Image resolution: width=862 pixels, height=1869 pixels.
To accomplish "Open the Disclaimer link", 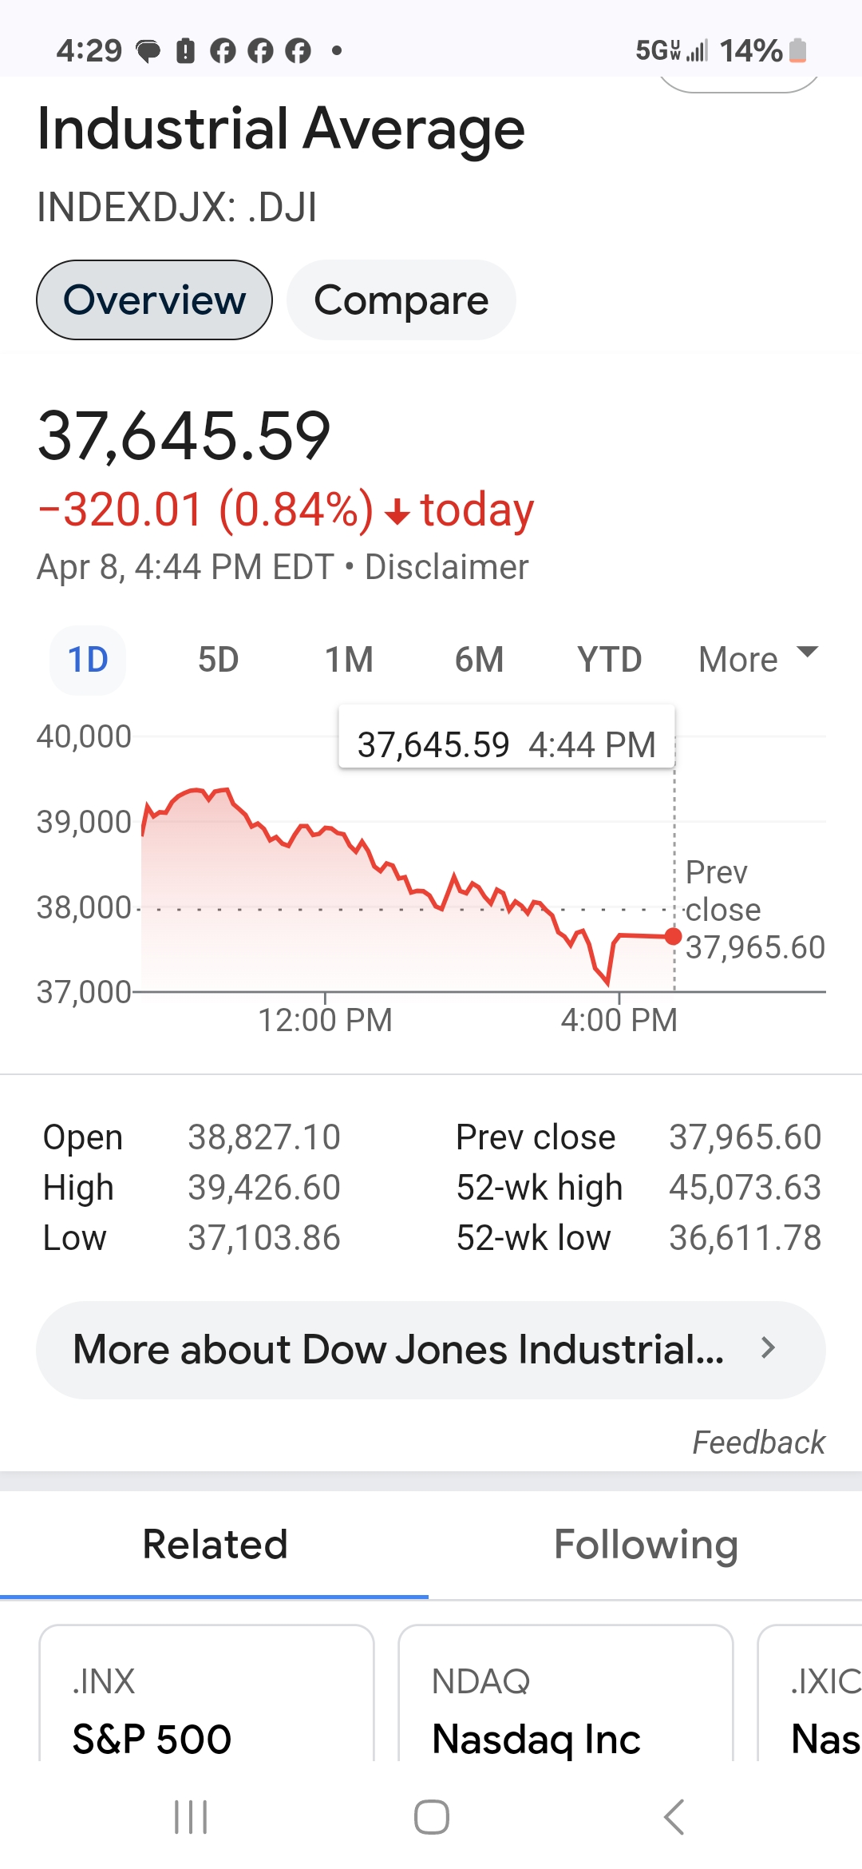I will tap(446, 568).
